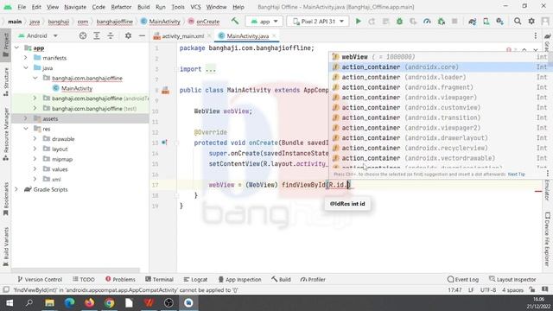This screenshot has width=553, height=311.
Task: Expand the manifests folder
Action: click(26, 58)
